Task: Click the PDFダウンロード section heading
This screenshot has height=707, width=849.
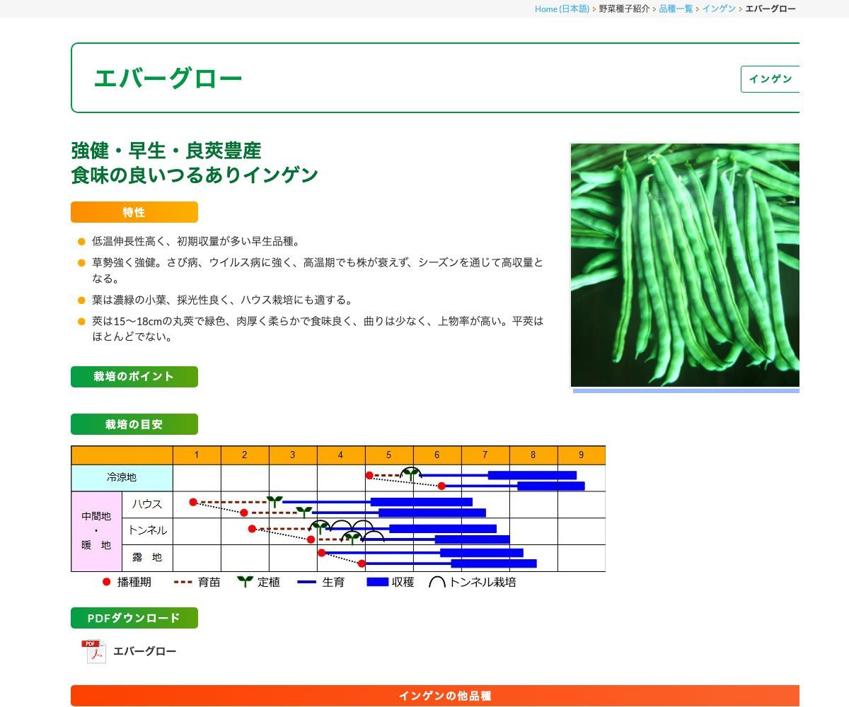Action: point(134,618)
